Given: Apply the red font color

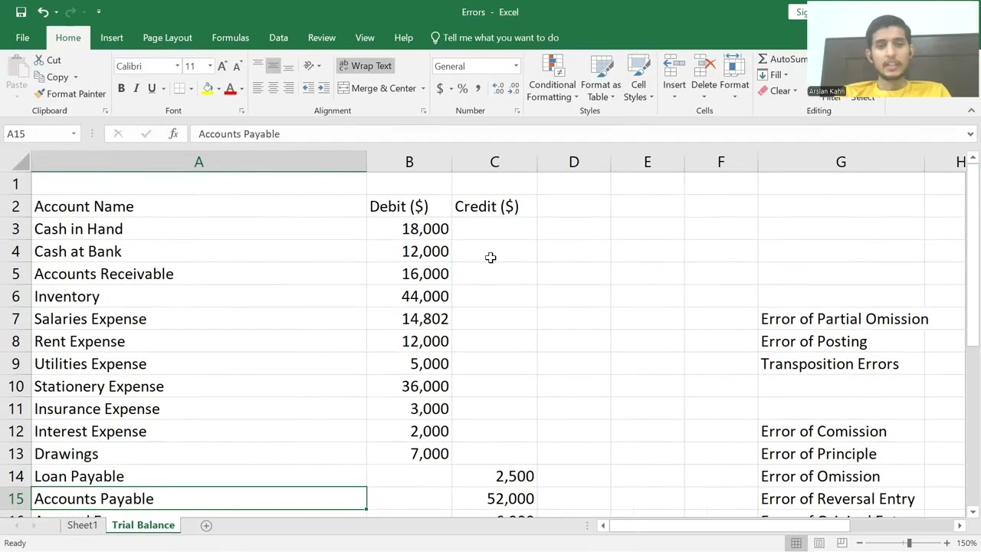Looking at the screenshot, I should [230, 89].
